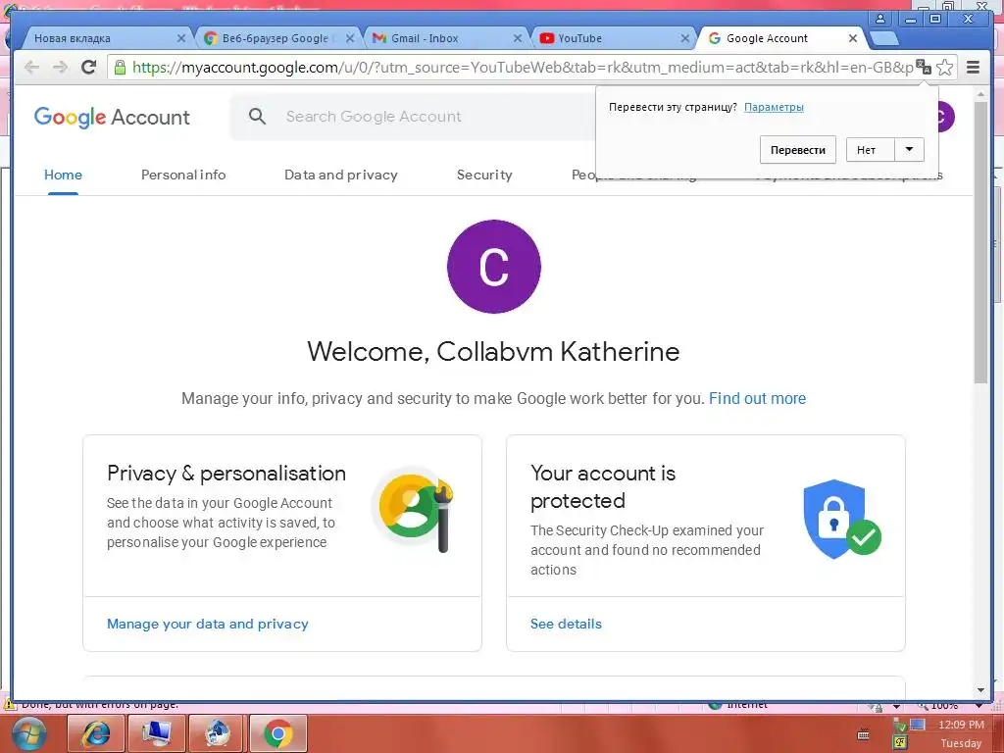Select the Home navigation tab
This screenshot has height=753, width=1004.
(63, 175)
